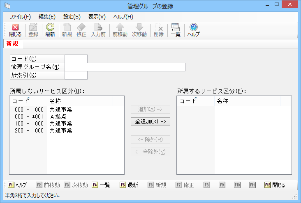Image resolution: width=301 pixels, height=203 pixels.
Task: Click the 修正 toolbar icon
Action: pos(81,30)
